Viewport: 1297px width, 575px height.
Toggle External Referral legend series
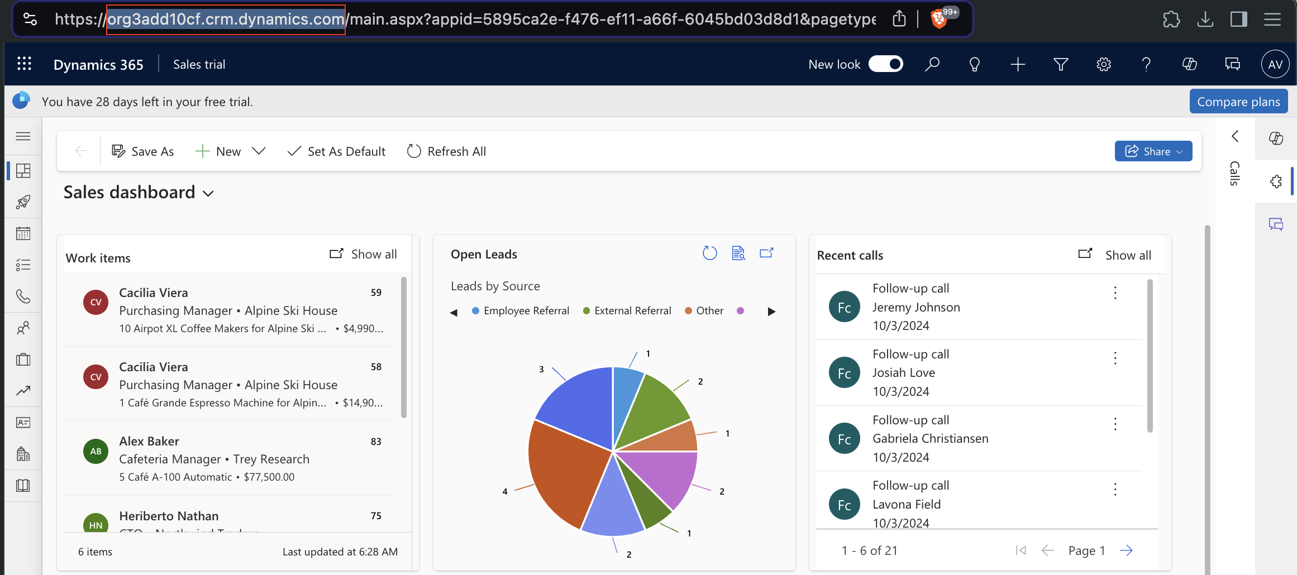coord(627,311)
